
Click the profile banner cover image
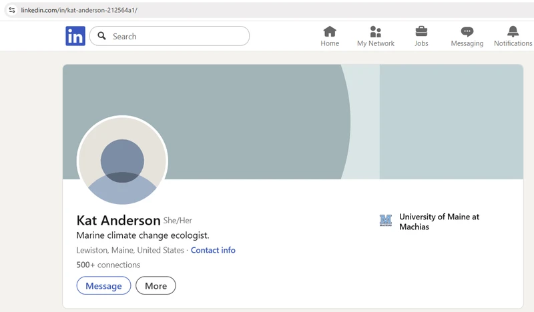tap(293, 121)
